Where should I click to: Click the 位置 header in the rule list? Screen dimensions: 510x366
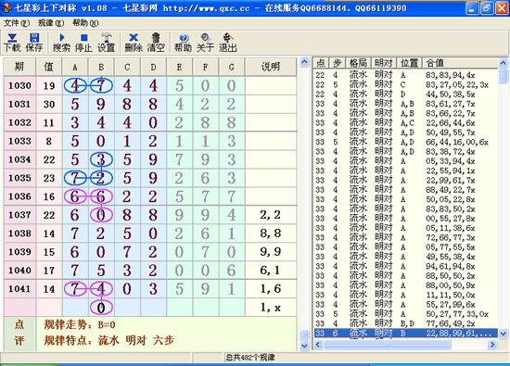coord(409,63)
